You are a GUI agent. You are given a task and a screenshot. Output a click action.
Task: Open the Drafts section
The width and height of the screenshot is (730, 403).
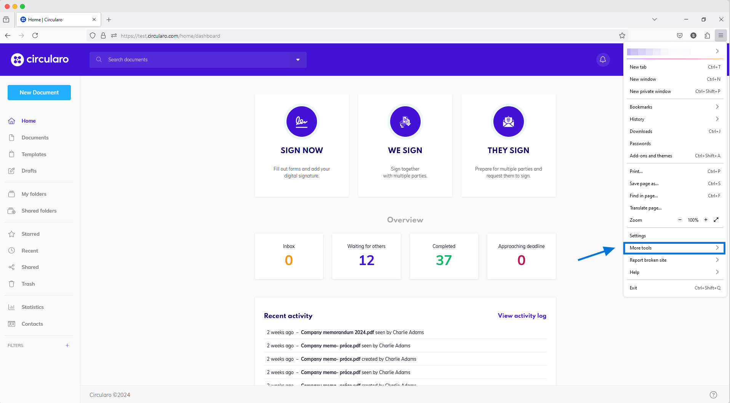(29, 171)
